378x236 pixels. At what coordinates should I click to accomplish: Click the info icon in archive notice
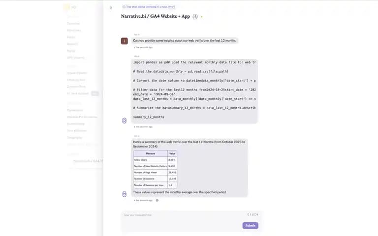[124, 7]
